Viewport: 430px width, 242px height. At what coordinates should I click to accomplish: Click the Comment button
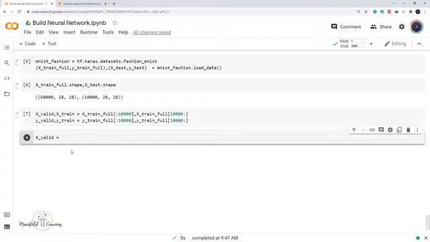pos(346,27)
